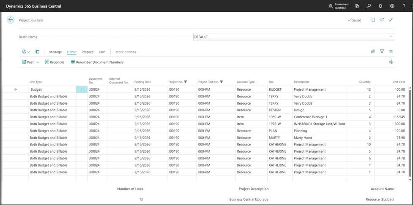Click the Project Journals breadcrumb title
Screen dimensions: 413x205
[x=30, y=20]
